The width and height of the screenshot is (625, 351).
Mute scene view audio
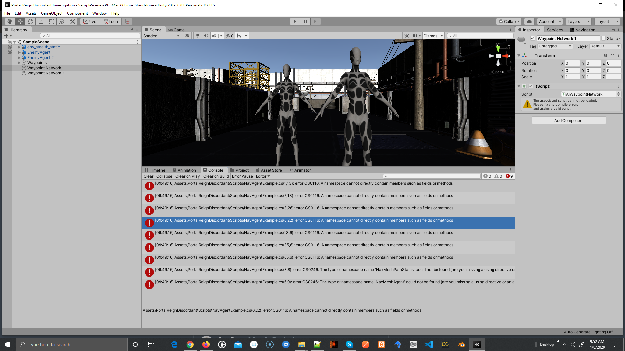[x=206, y=36]
